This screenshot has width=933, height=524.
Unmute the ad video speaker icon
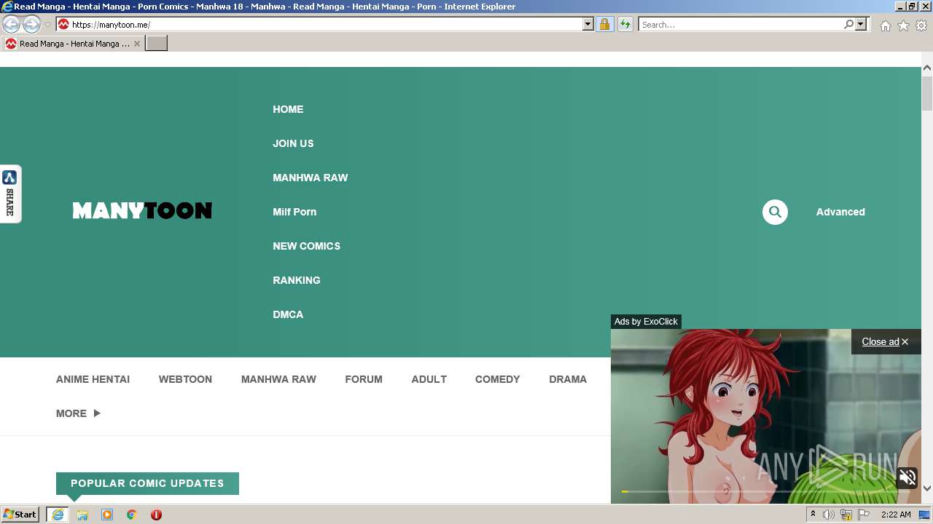tap(907, 477)
